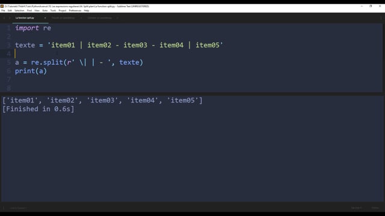Click the 'import' keyword on line 1
Image resolution: width=385 pixels, height=216 pixels.
click(x=26, y=28)
